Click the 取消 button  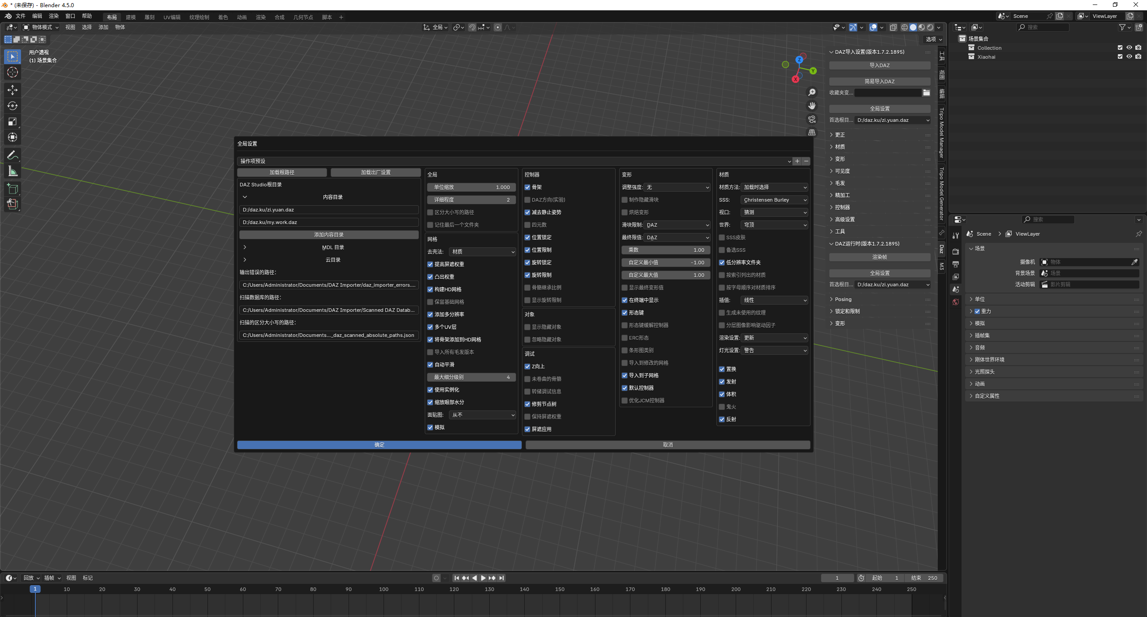pos(668,445)
